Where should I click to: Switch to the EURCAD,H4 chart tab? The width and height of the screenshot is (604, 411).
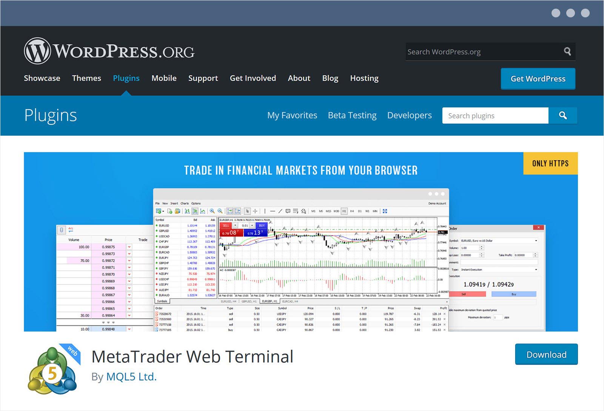[x=291, y=301]
